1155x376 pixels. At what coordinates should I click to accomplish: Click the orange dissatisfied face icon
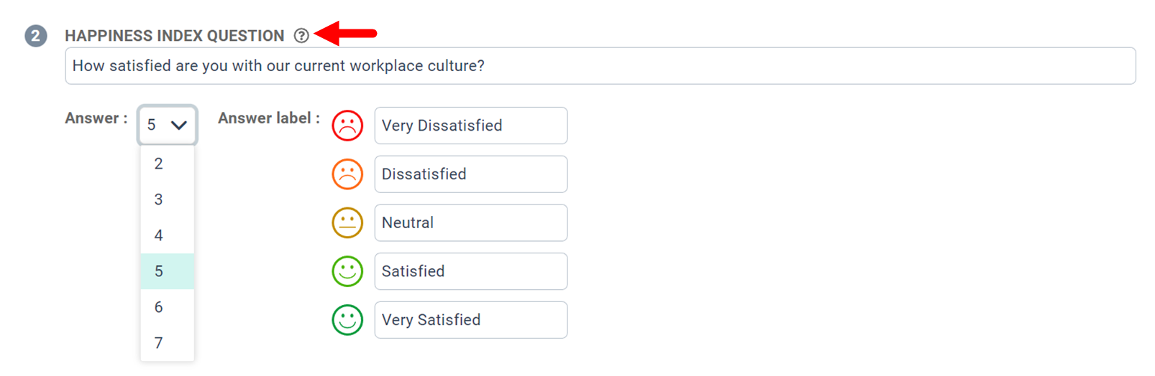[347, 174]
